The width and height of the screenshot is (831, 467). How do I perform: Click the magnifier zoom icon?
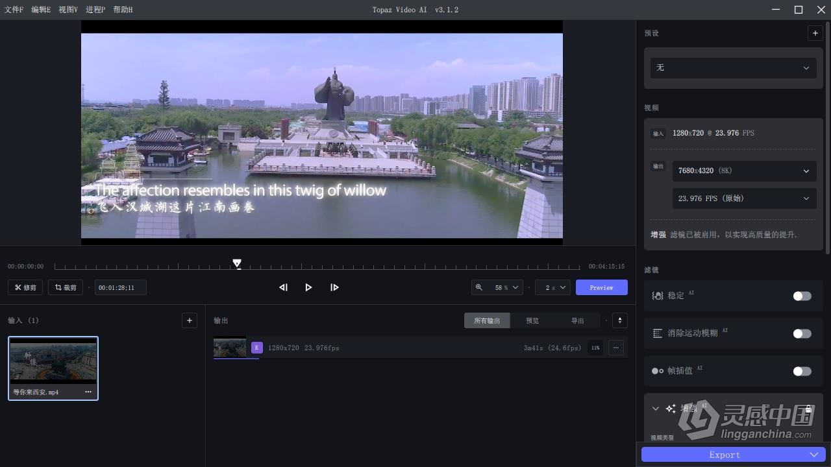[x=479, y=287]
